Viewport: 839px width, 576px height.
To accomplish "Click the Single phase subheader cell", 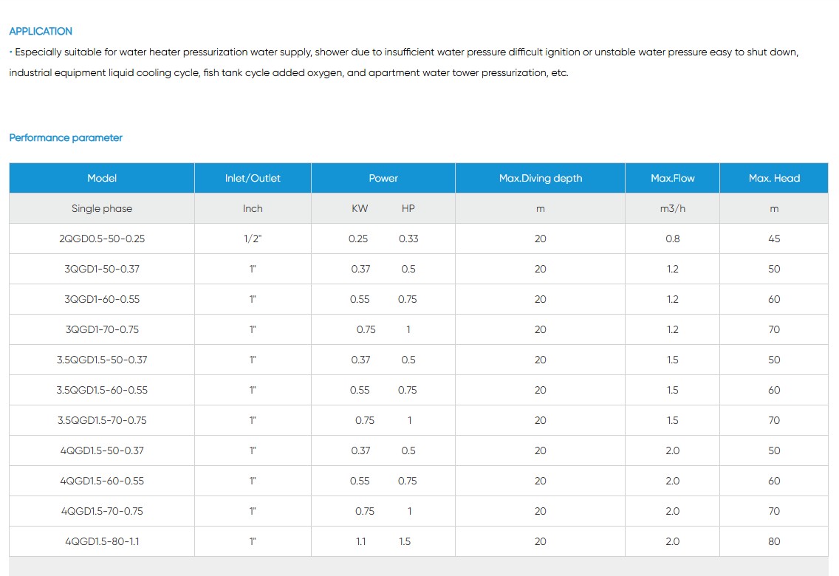I will [x=102, y=208].
